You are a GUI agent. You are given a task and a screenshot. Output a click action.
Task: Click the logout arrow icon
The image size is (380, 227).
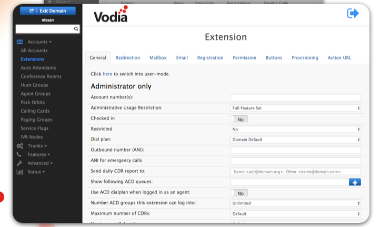[353, 13]
